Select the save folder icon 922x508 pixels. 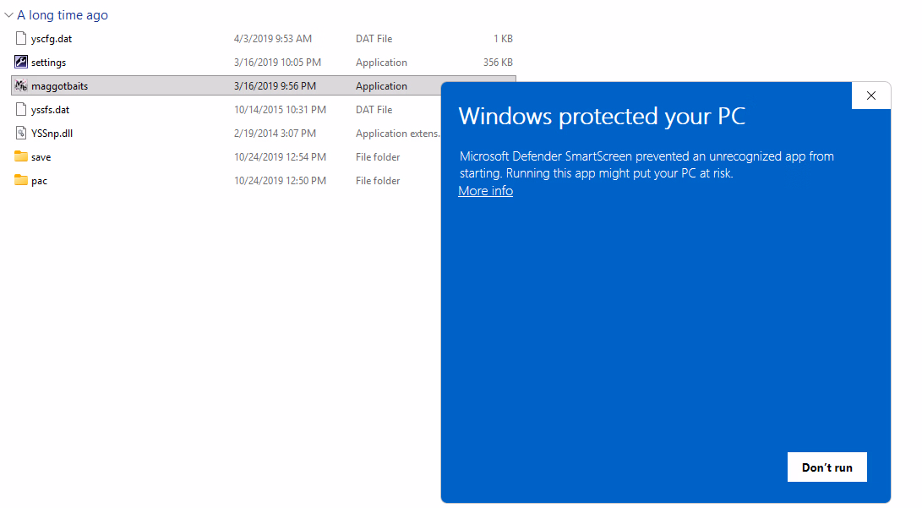tap(21, 156)
